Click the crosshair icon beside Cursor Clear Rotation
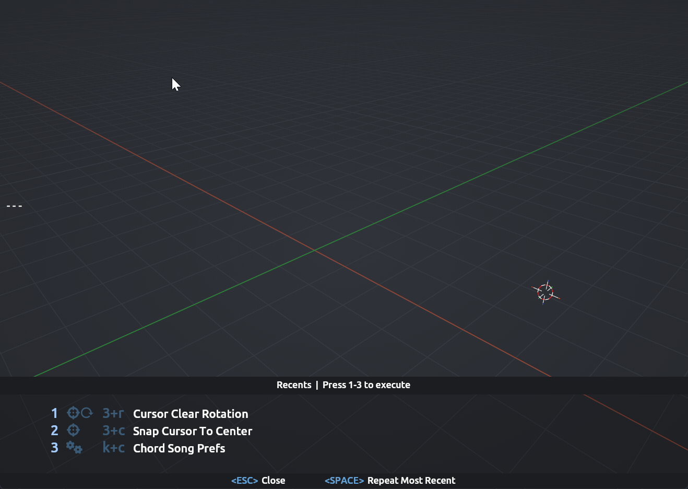The width and height of the screenshot is (688, 489). click(x=73, y=413)
